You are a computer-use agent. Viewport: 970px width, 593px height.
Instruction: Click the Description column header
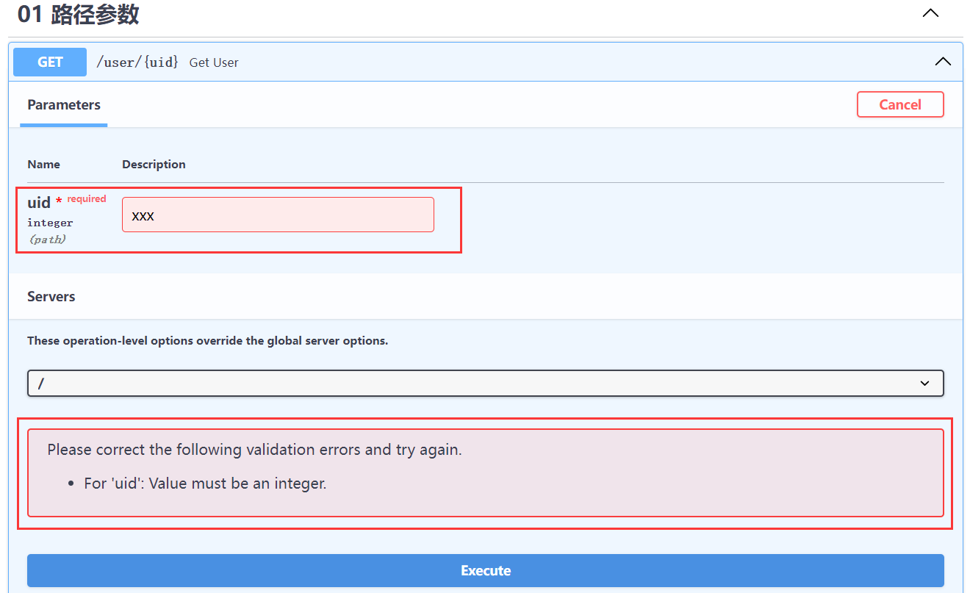point(154,165)
